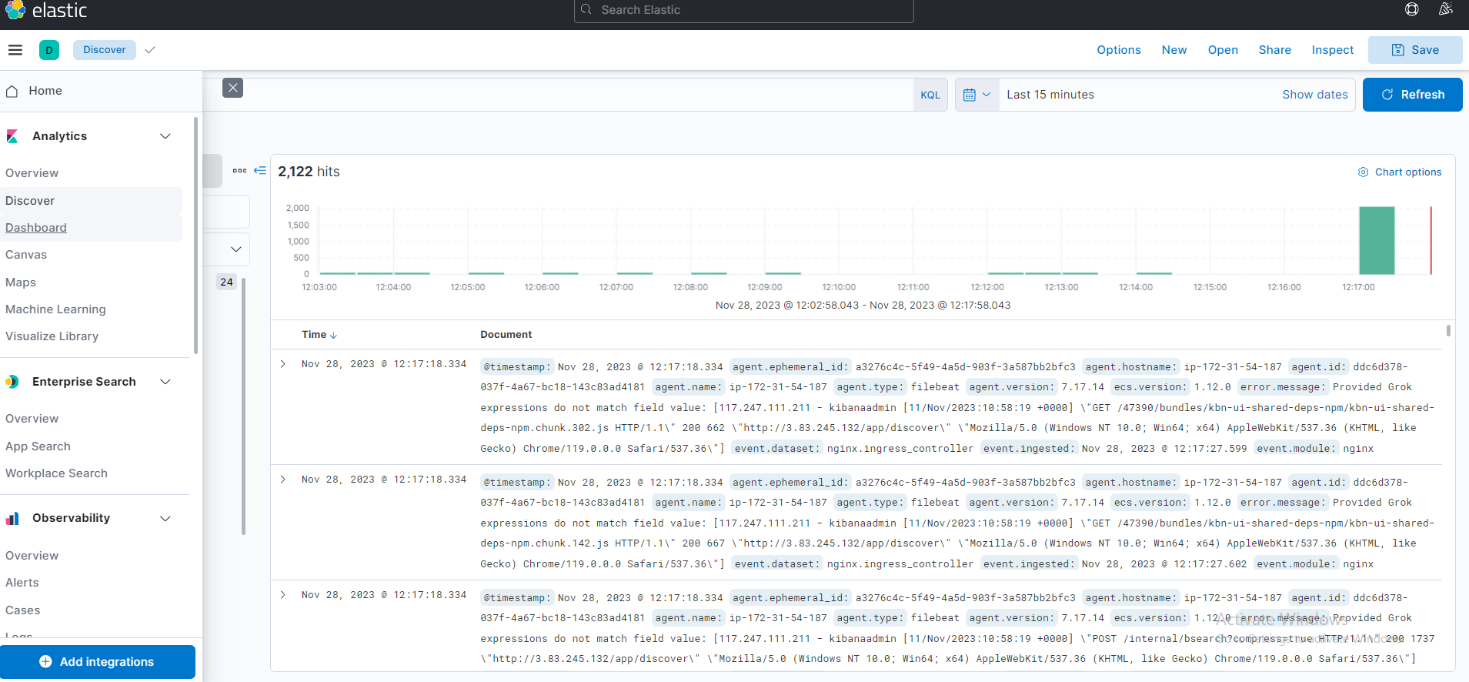This screenshot has height=682, width=1469.
Task: Click the Observability icon
Action: pos(12,518)
